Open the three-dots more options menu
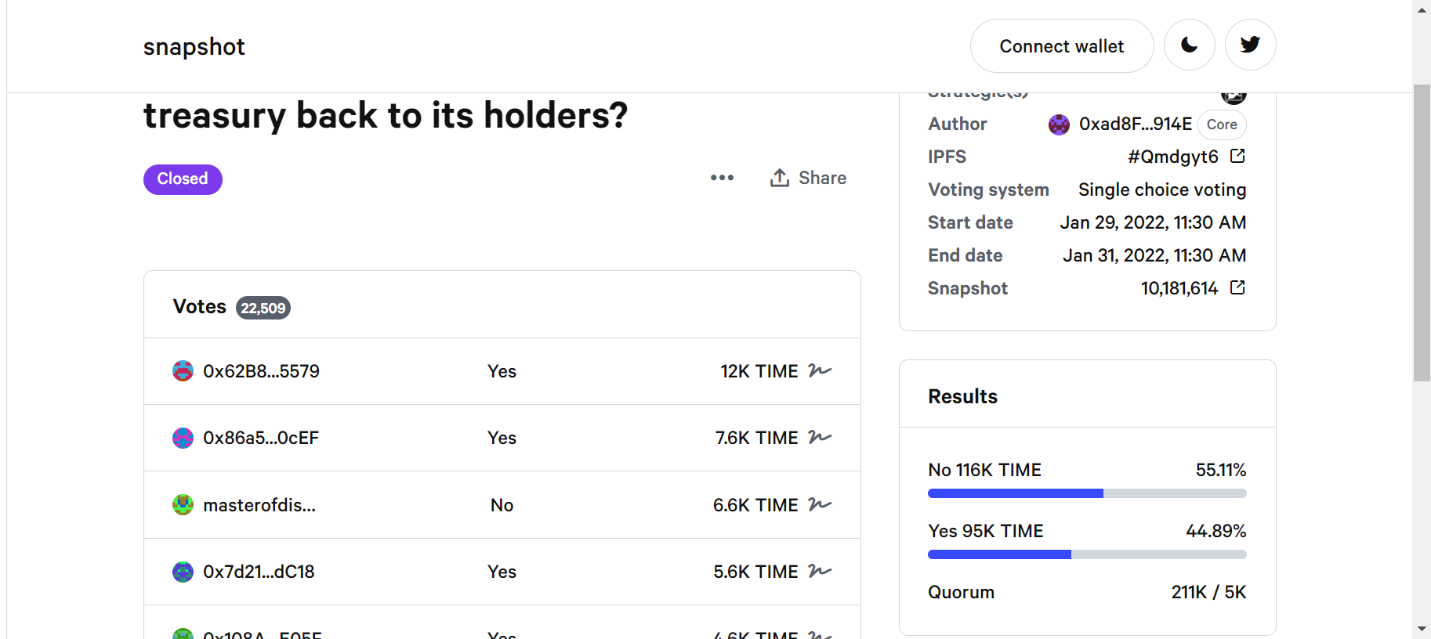Screen dimensions: 1431x639 [x=722, y=178]
